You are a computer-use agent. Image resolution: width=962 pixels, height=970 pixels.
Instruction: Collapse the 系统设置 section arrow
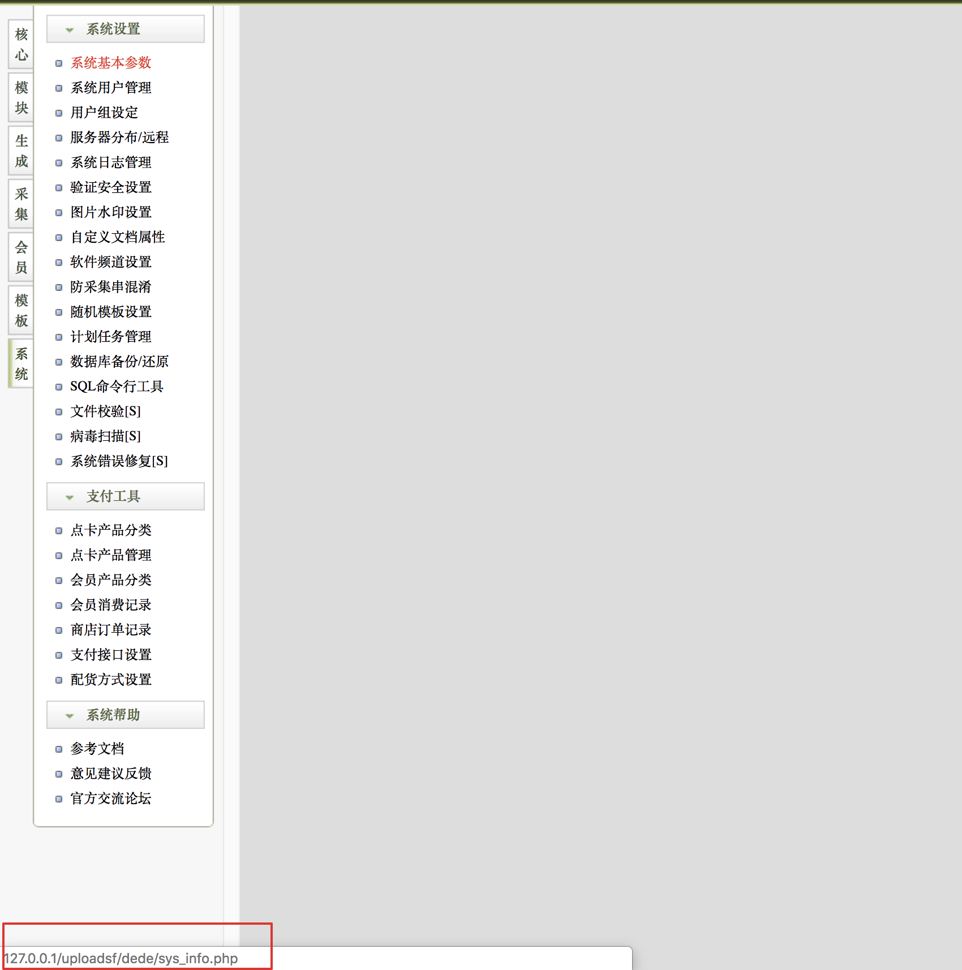(70, 30)
